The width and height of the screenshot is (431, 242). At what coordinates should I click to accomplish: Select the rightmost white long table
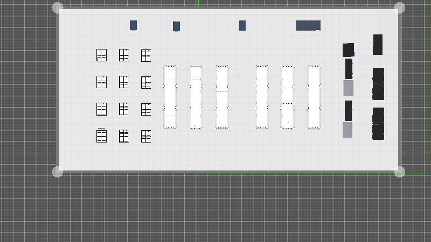(314, 97)
